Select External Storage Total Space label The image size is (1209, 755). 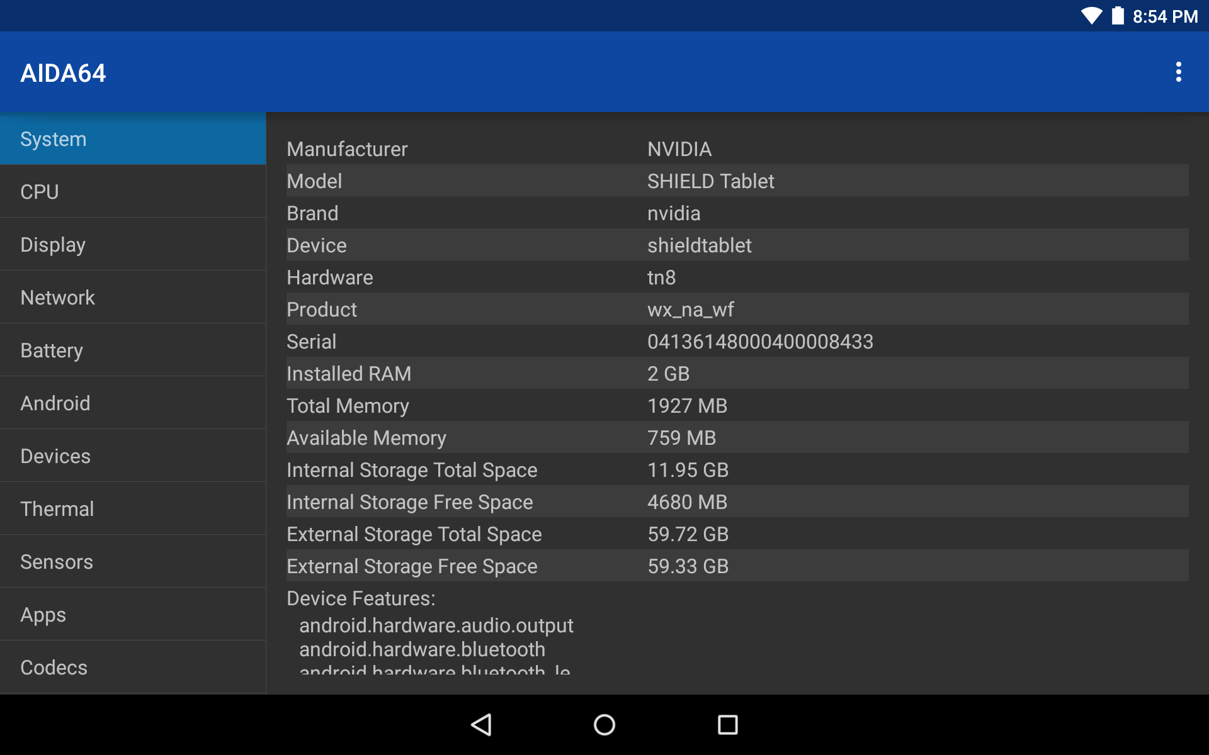pos(414,534)
